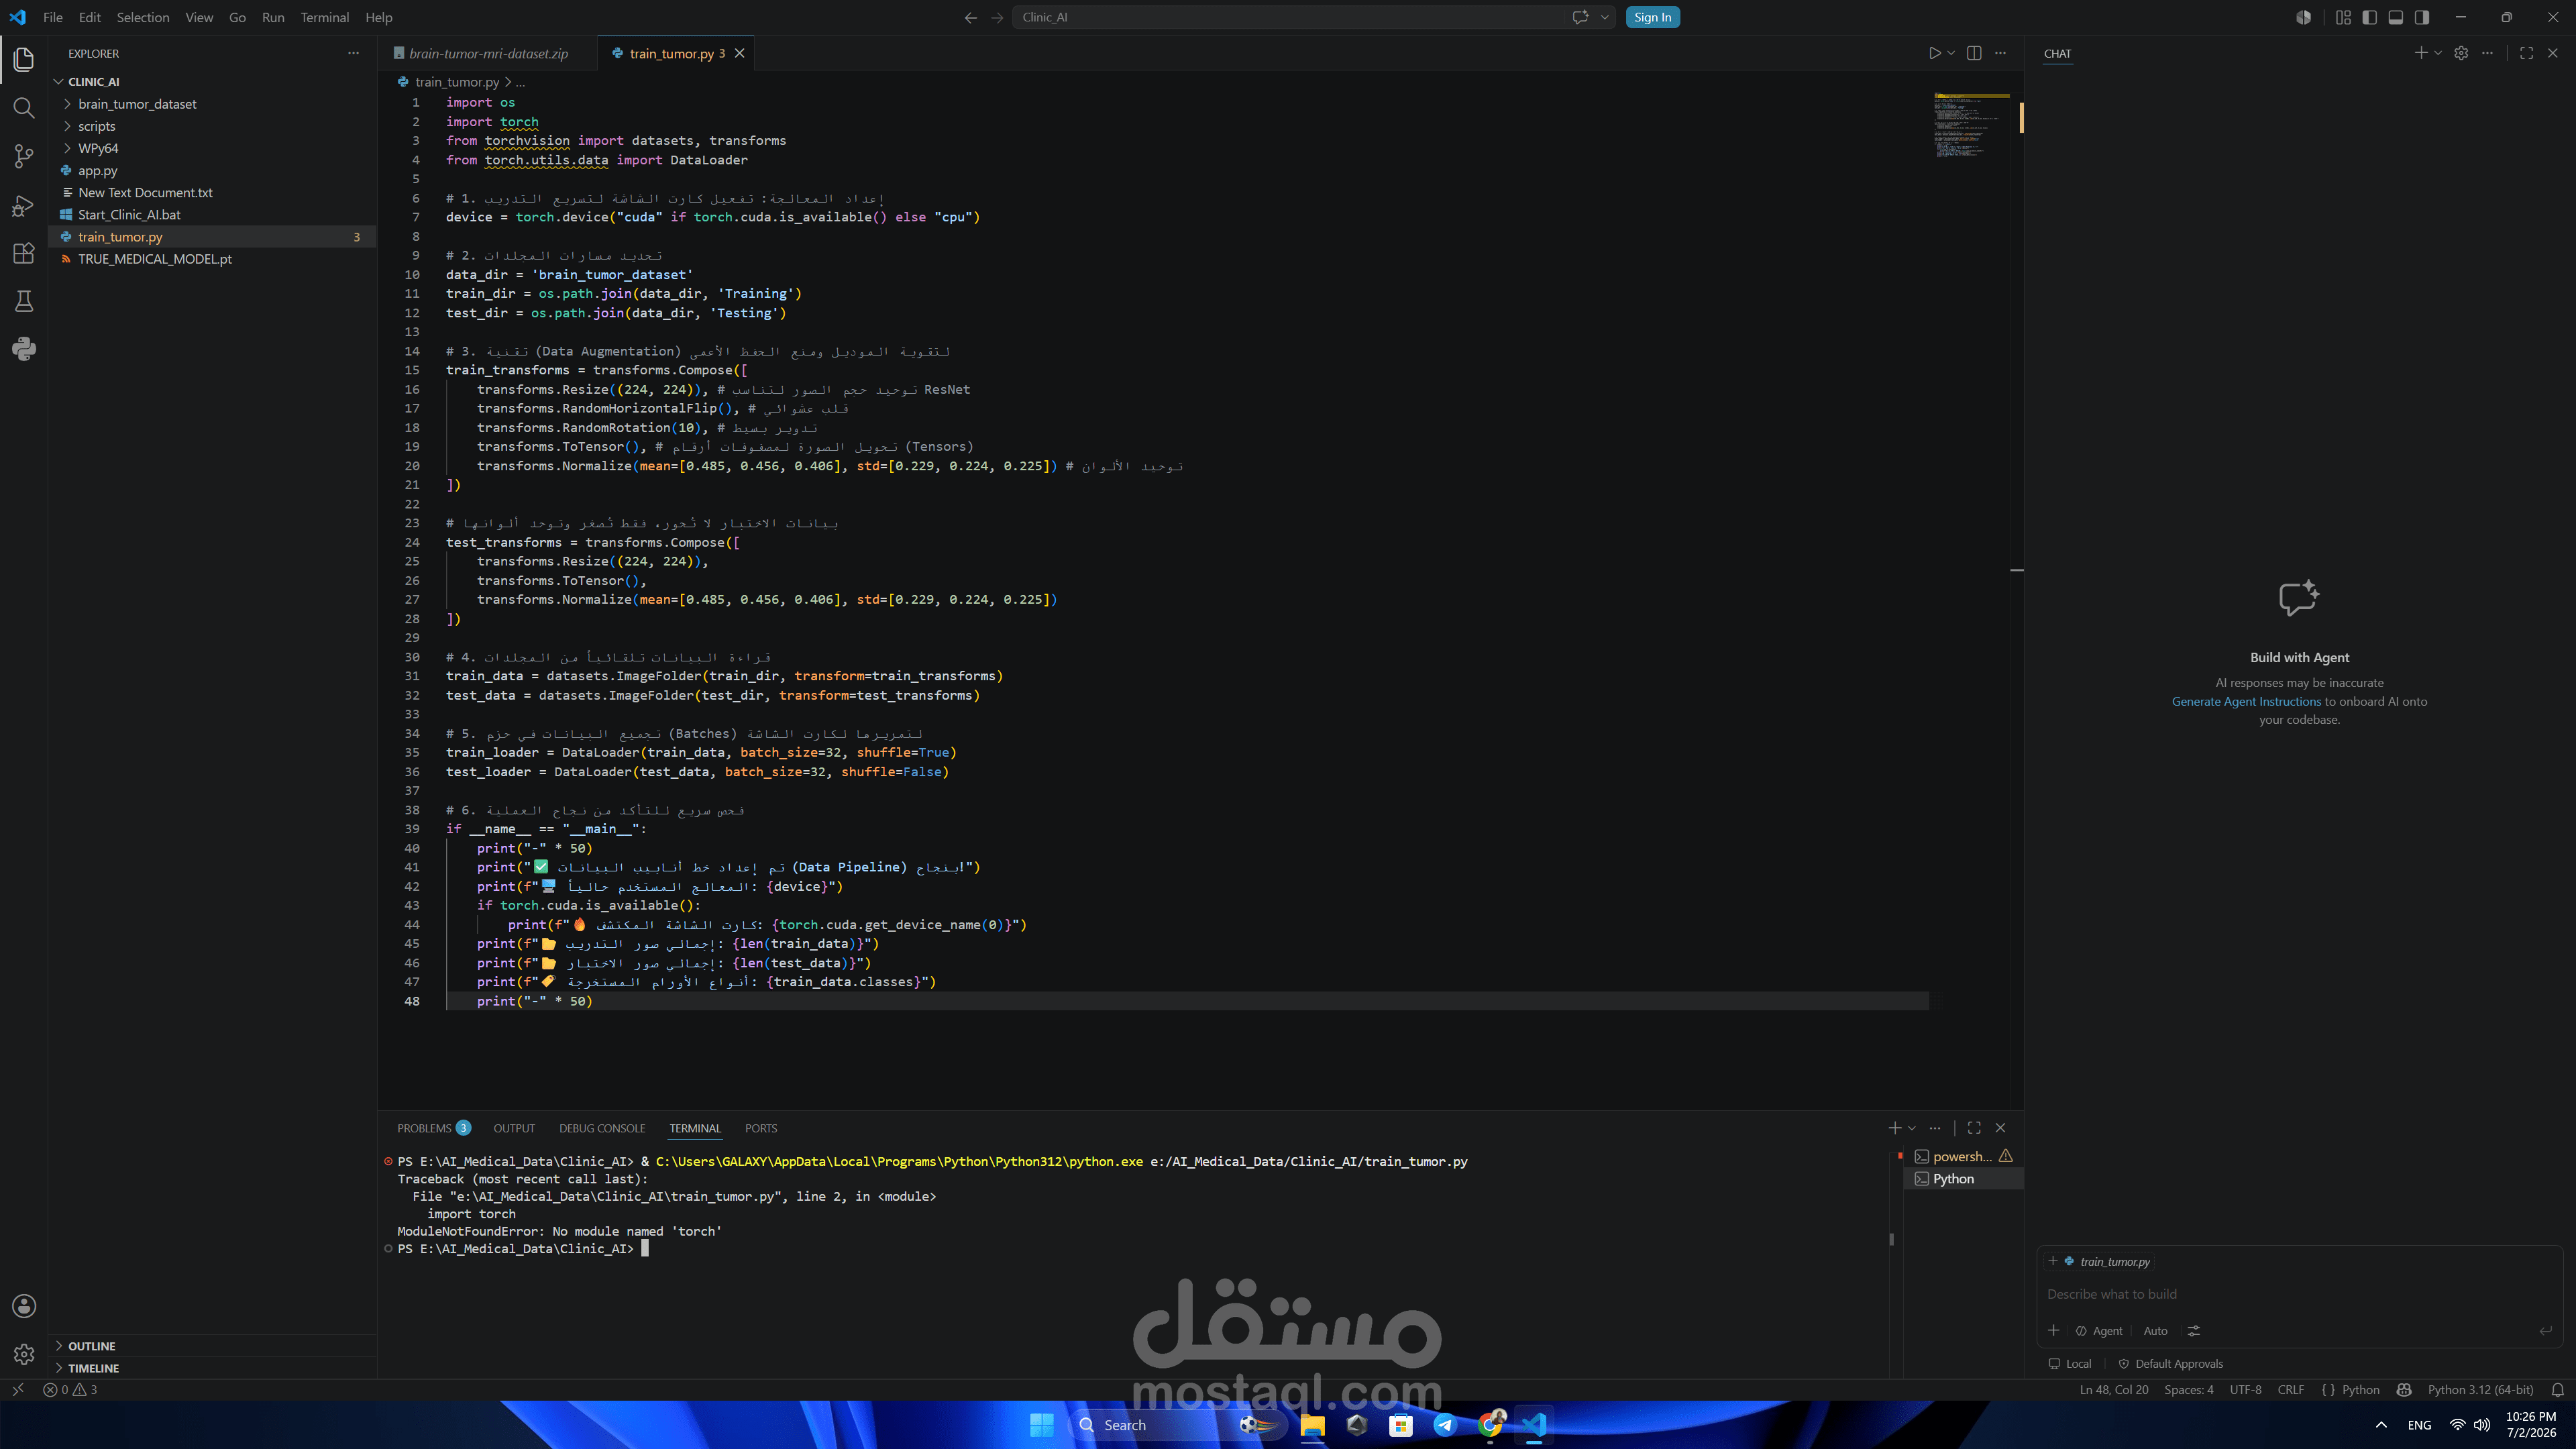Image resolution: width=2576 pixels, height=1449 pixels.
Task: Open notifications bell in status bar
Action: click(2557, 1390)
